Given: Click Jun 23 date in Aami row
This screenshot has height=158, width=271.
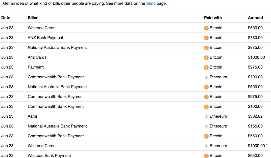Looking at the screenshot, I should pos(7,116).
